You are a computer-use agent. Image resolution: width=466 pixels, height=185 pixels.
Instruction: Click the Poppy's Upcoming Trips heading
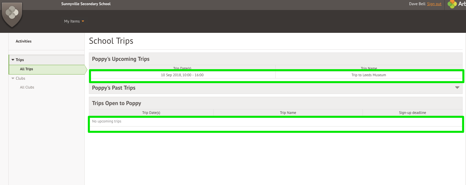(121, 59)
